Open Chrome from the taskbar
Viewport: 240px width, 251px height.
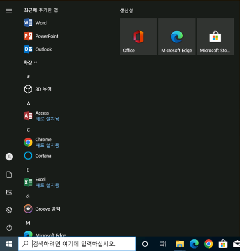tap(208, 244)
